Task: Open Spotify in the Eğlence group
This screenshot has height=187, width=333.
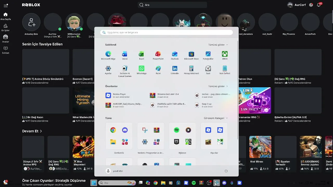Action: point(177,130)
